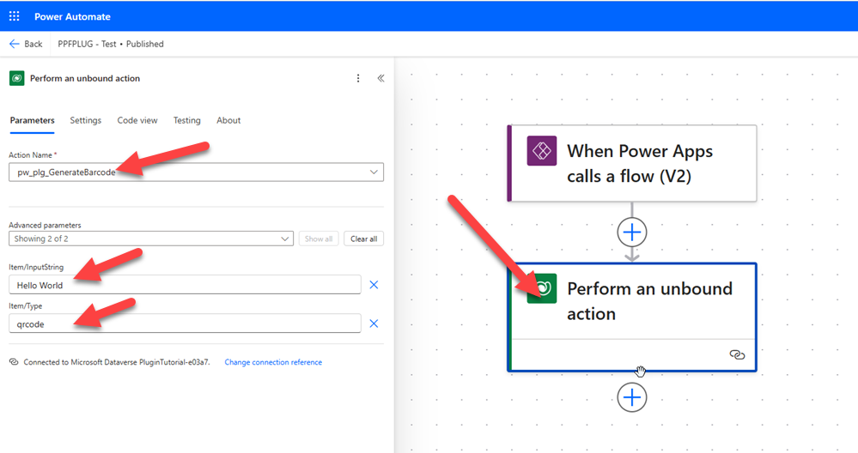Remove the Item/InputString parameter with X

(x=374, y=285)
